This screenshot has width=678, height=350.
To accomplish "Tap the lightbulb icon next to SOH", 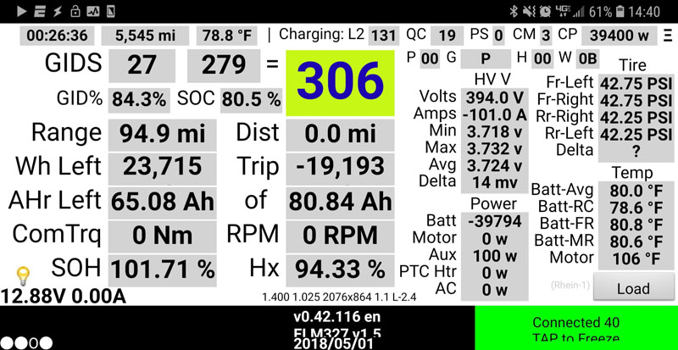I will (x=23, y=275).
